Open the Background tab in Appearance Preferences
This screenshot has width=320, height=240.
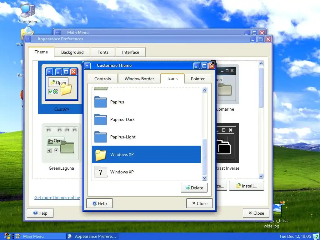coord(72,52)
